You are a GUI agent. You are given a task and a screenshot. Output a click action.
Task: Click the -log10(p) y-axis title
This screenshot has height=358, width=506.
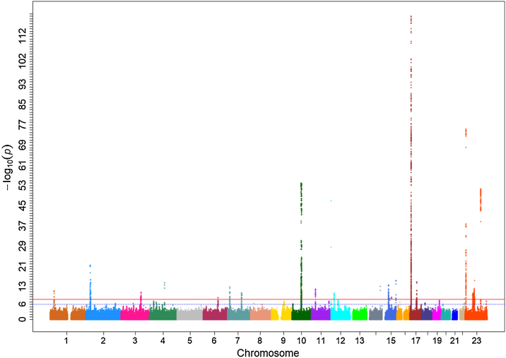click(8, 167)
